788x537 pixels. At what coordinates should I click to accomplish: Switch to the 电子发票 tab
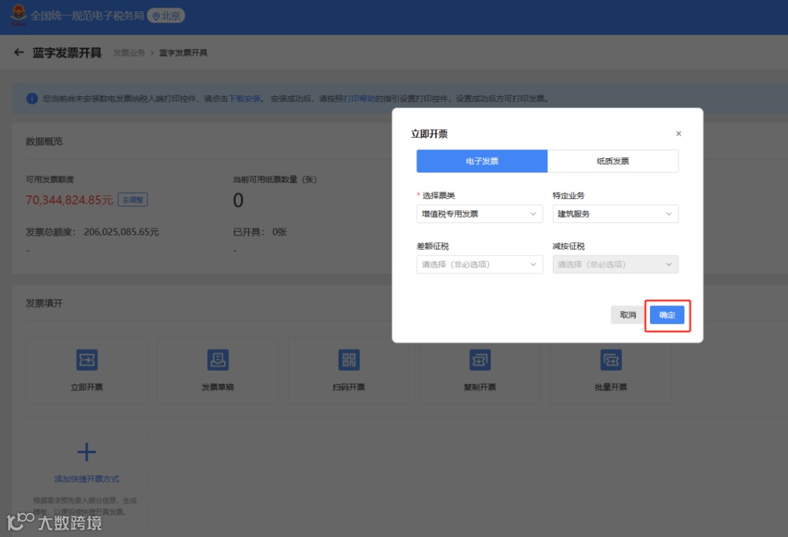[482, 161]
